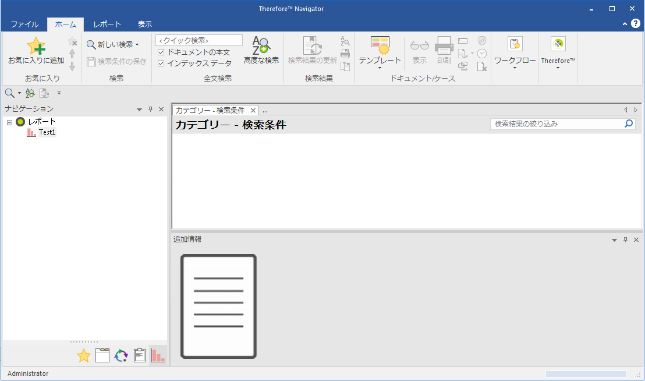Image resolution: width=645 pixels, height=381 pixels.
Task: Switch to the ホーム ribbon tab
Action: coord(65,24)
